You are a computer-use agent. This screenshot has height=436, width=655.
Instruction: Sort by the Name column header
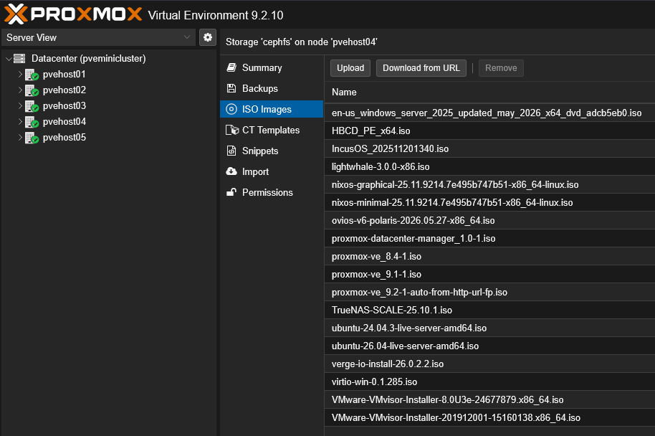click(489, 92)
